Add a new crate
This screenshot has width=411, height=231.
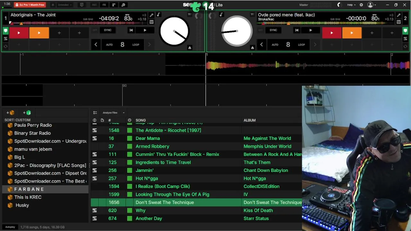(10, 113)
